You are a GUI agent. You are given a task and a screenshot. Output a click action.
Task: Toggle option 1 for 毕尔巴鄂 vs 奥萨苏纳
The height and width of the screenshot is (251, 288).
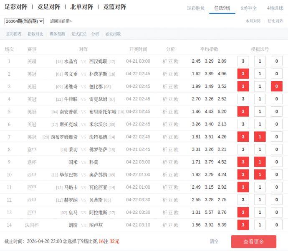[x=260, y=174]
